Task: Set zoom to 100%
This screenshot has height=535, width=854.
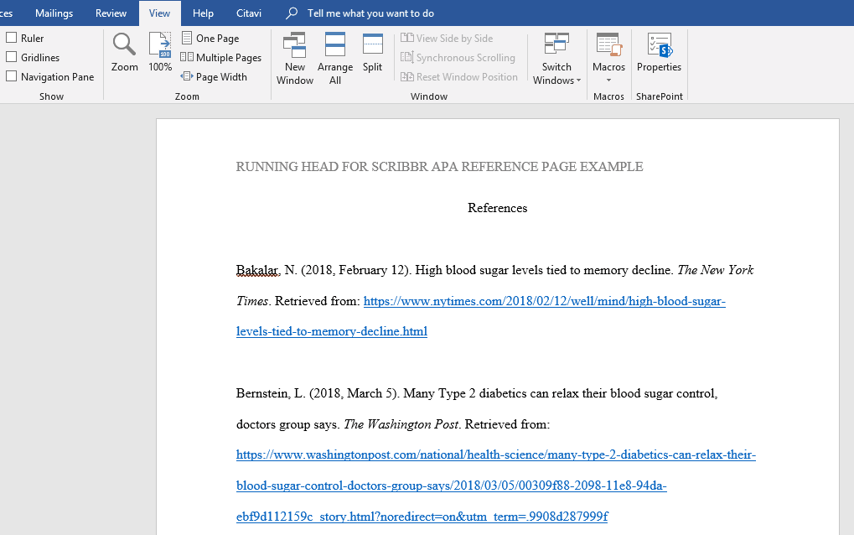Action: pos(159,52)
